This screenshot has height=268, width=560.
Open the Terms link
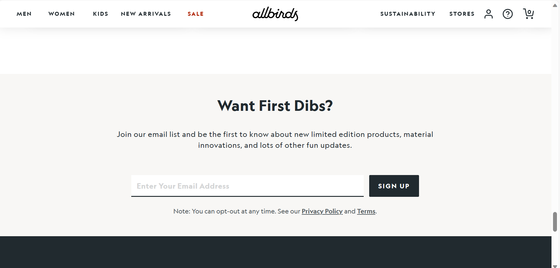(366, 211)
